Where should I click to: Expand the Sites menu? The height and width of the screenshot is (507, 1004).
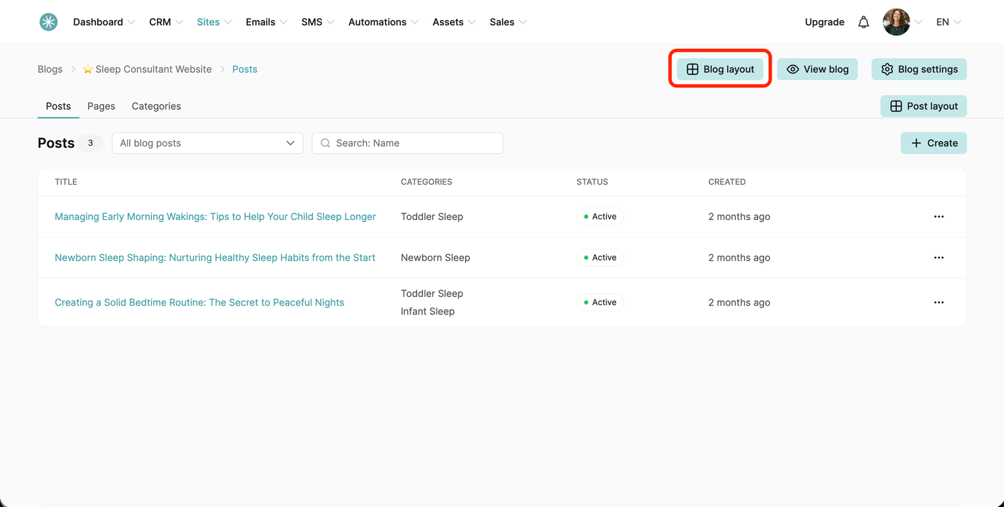point(214,22)
